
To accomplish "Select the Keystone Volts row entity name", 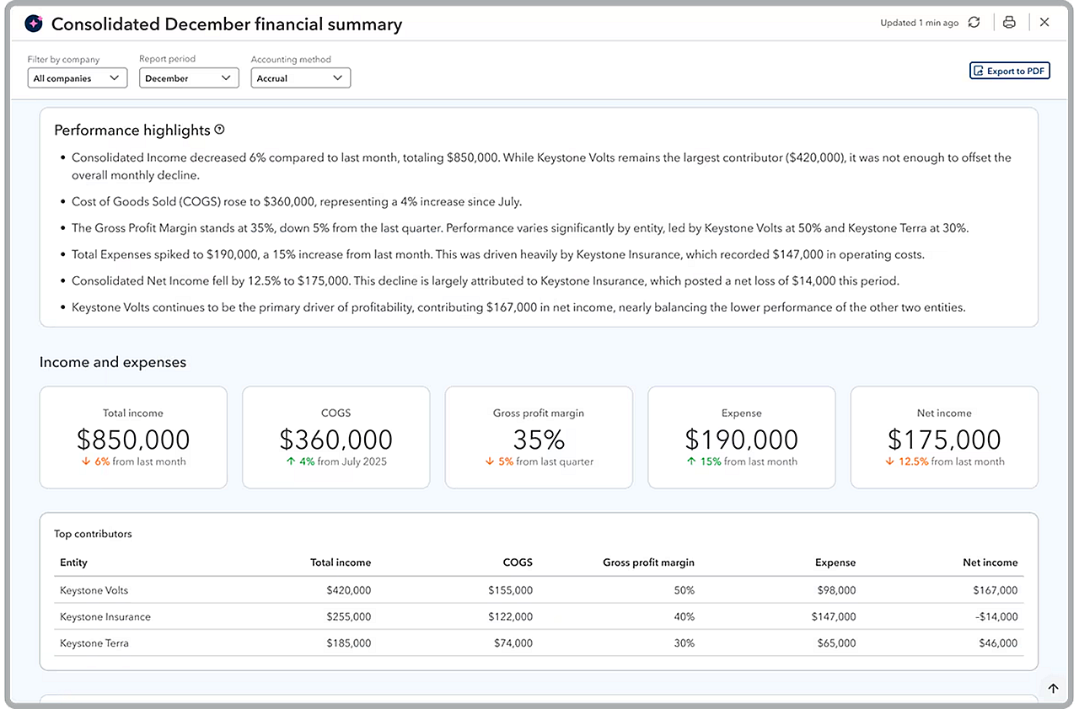I will [x=94, y=591].
